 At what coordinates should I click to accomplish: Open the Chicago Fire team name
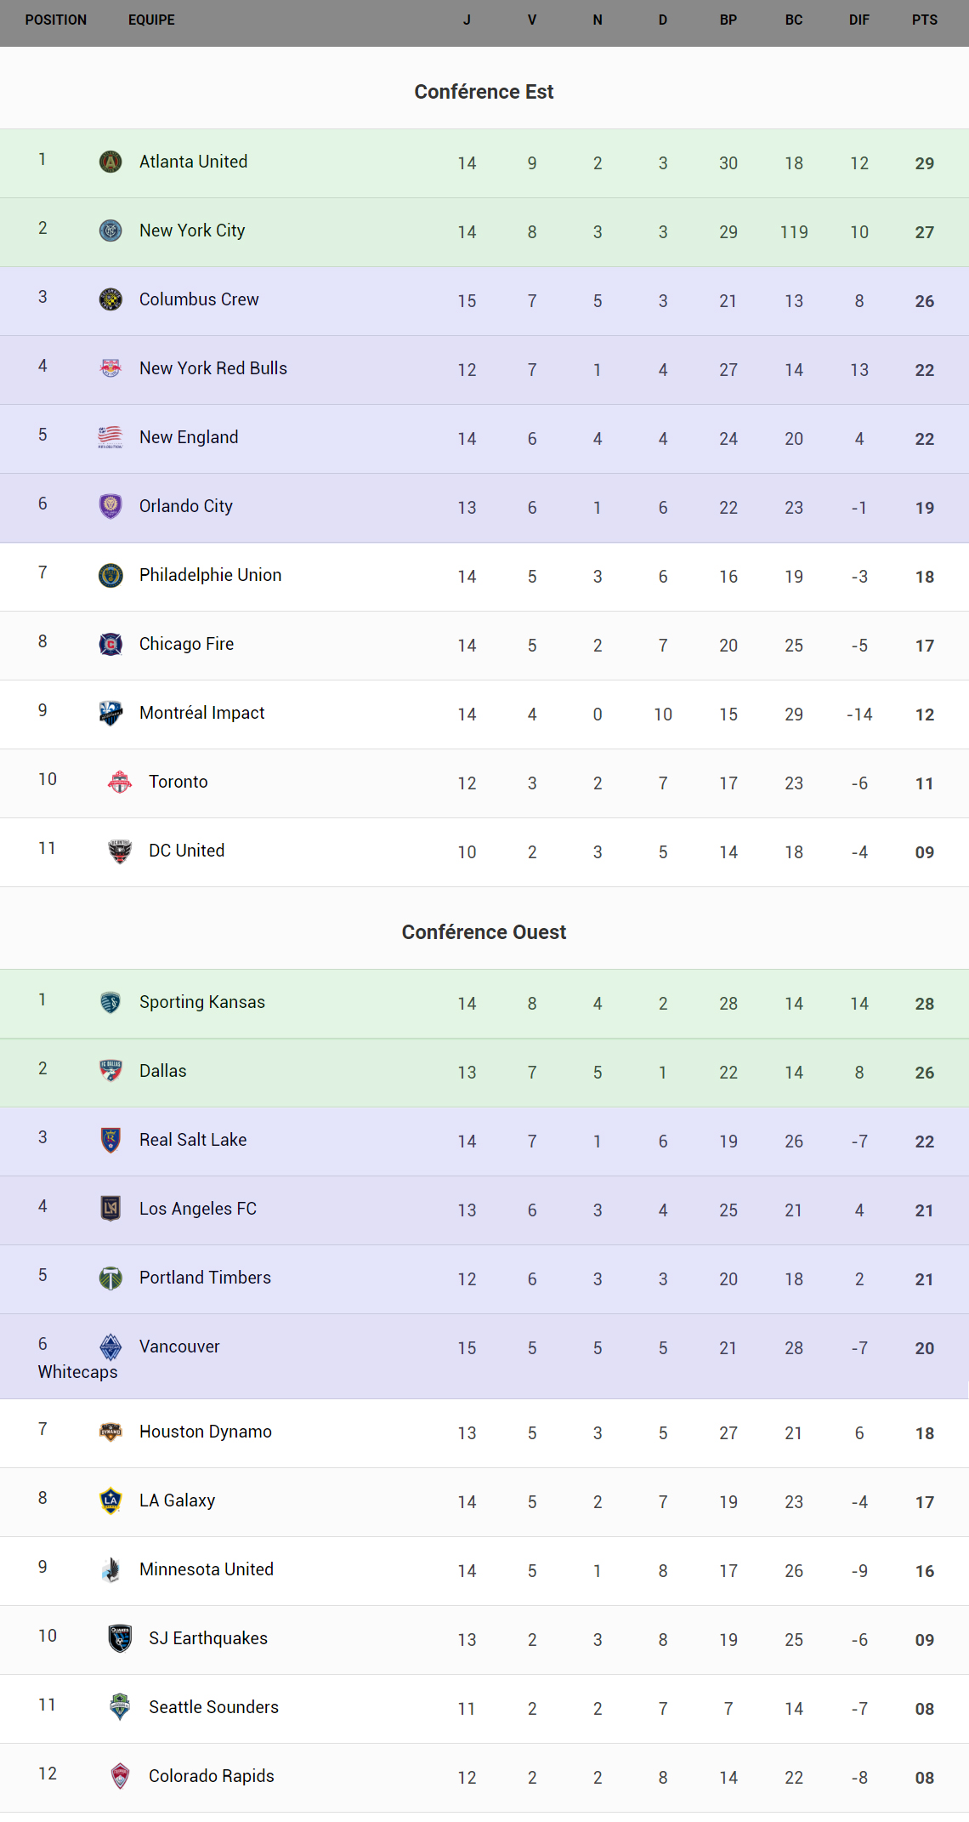pos(186,644)
